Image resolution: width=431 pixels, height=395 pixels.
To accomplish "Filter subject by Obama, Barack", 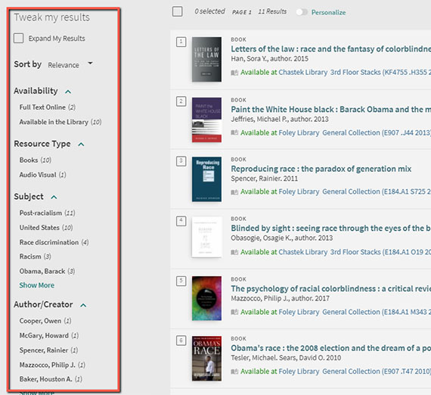I will click(x=47, y=271).
